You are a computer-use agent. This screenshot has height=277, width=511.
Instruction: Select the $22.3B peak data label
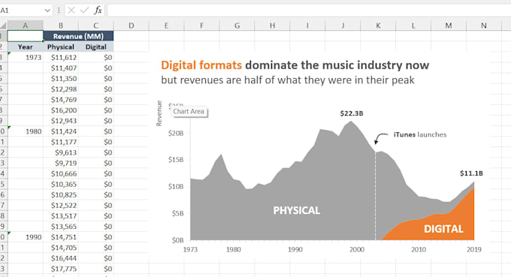tap(352, 113)
